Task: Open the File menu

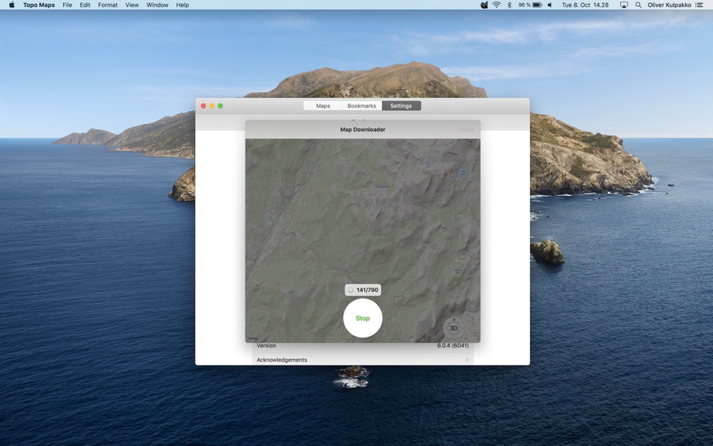Action: 68,5
